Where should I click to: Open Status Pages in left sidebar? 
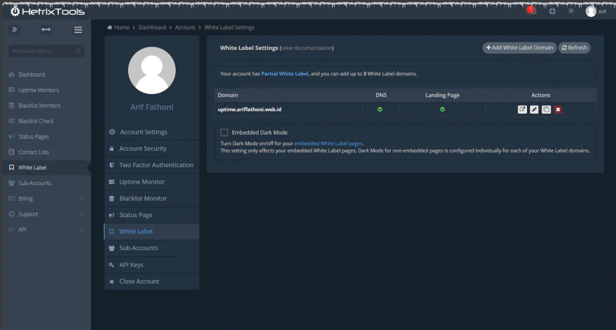(x=34, y=136)
